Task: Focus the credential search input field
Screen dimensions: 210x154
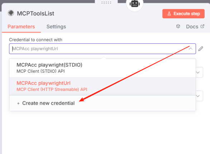Action: pyautogui.click(x=102, y=49)
